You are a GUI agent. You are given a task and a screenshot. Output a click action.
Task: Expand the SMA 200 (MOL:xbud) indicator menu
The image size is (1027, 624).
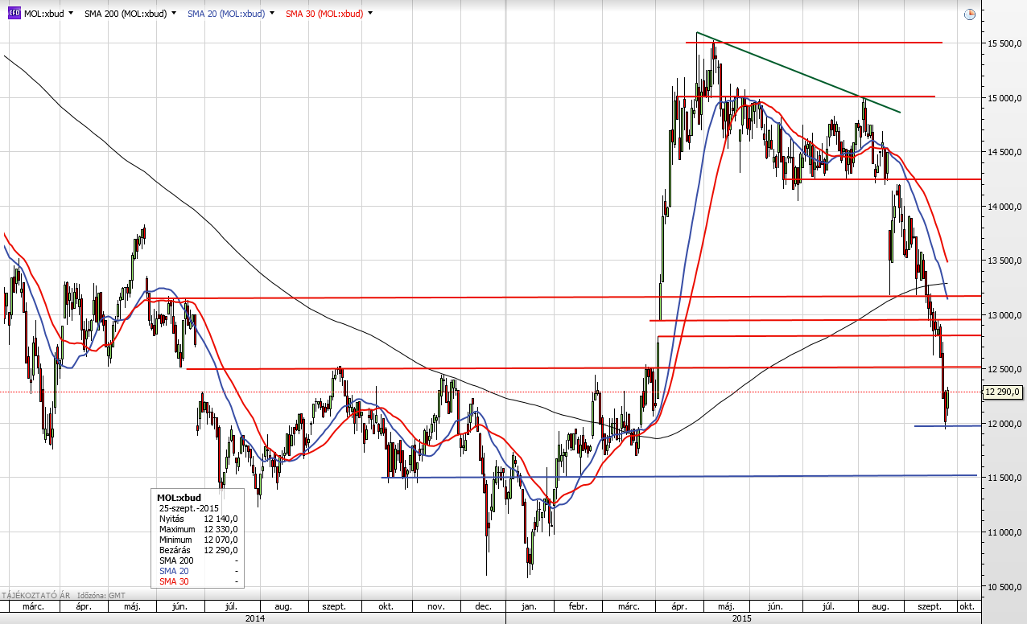pos(174,14)
